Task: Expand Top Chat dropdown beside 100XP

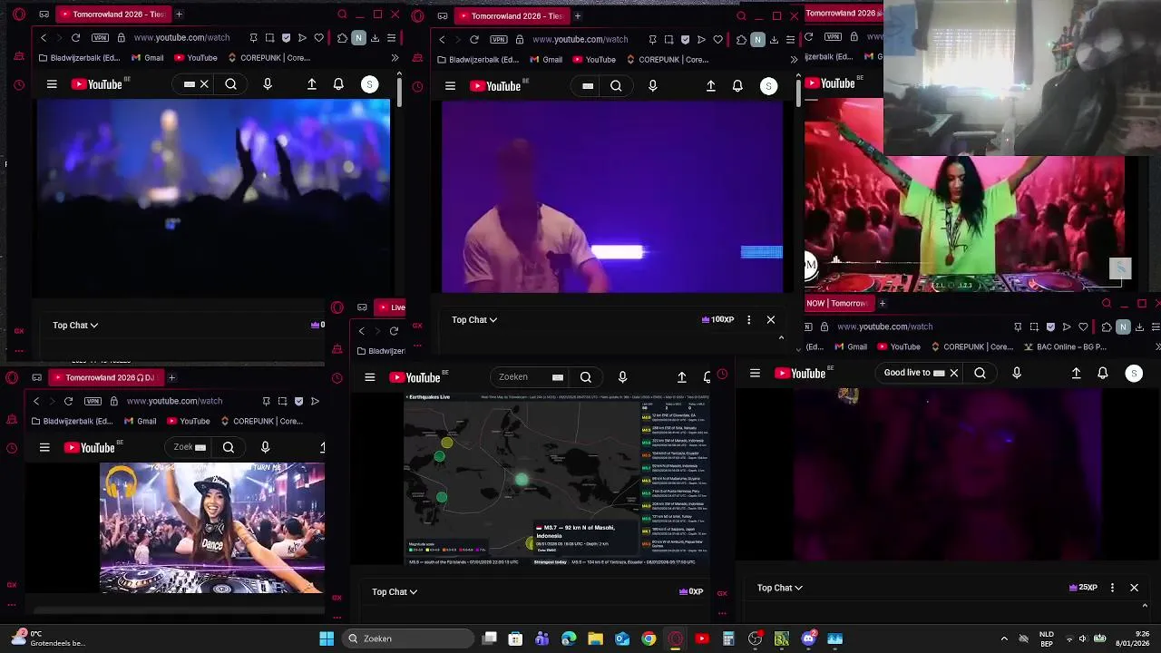Action: tap(474, 319)
